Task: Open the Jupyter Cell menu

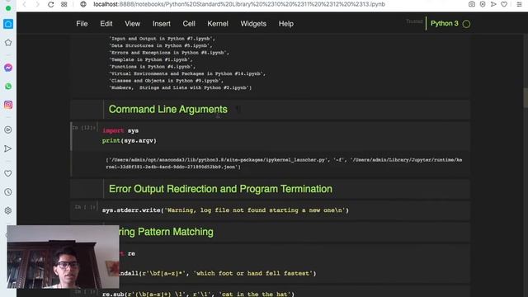Action: [x=189, y=24]
